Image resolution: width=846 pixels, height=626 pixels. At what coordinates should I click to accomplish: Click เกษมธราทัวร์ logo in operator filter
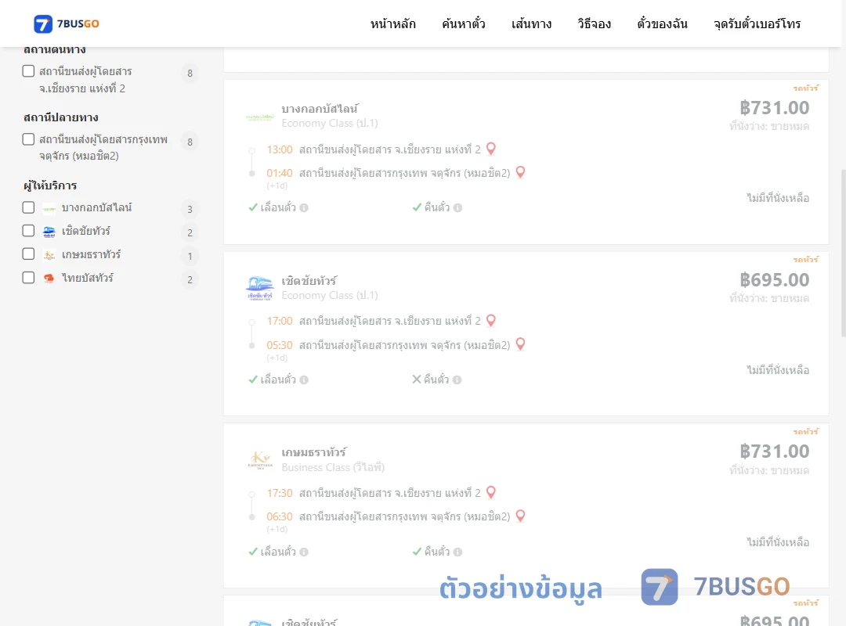(x=49, y=255)
